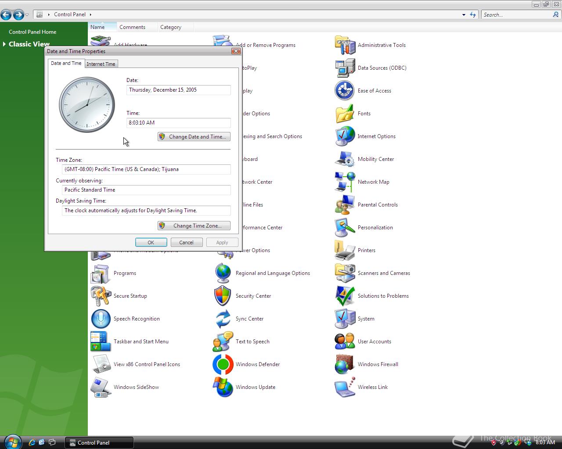Click the Forward navigation button
The height and width of the screenshot is (449, 562).
[18, 15]
